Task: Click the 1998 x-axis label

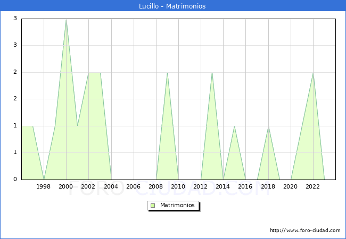Action: 44,186
